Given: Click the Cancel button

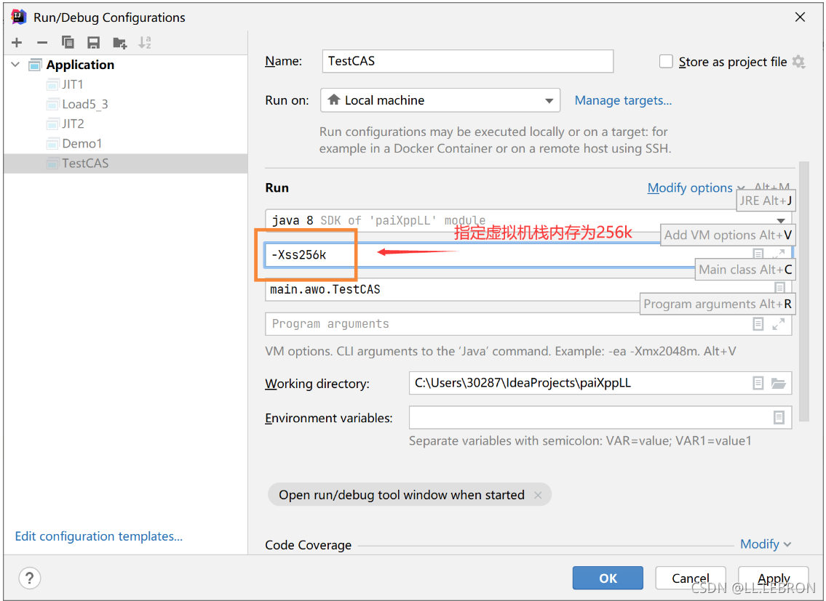Looking at the screenshot, I should coord(691,578).
